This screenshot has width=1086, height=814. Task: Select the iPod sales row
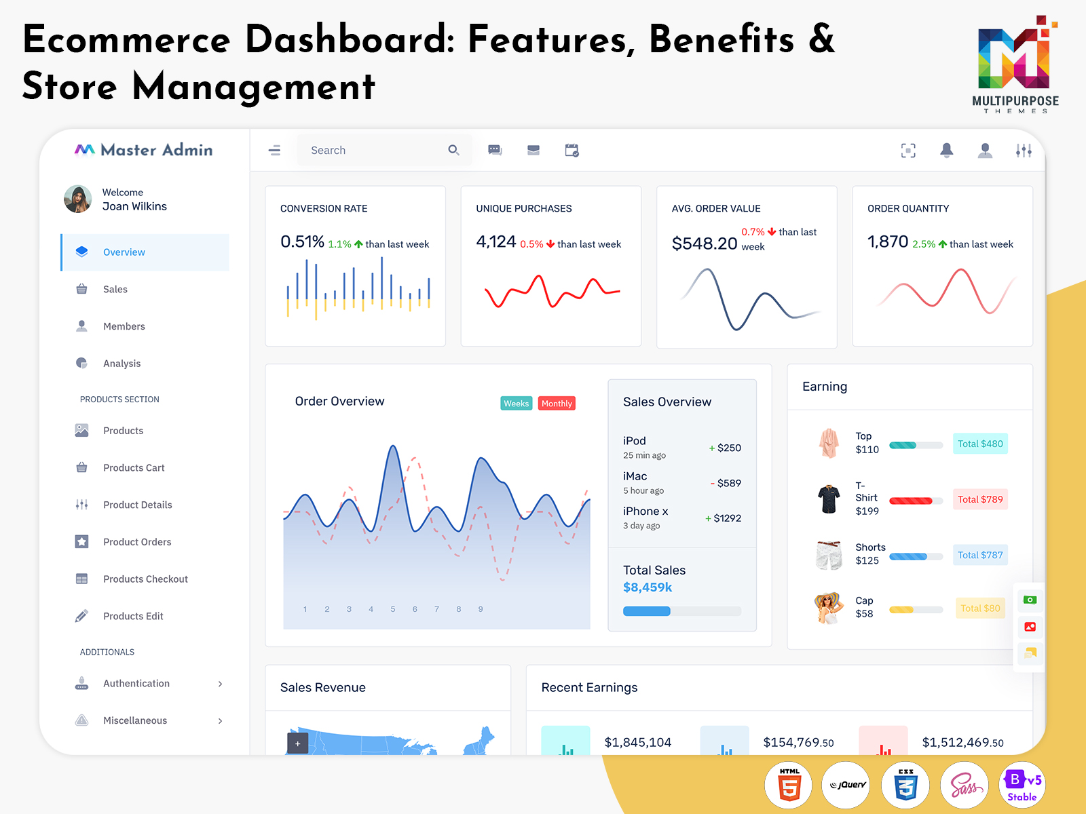coord(682,447)
